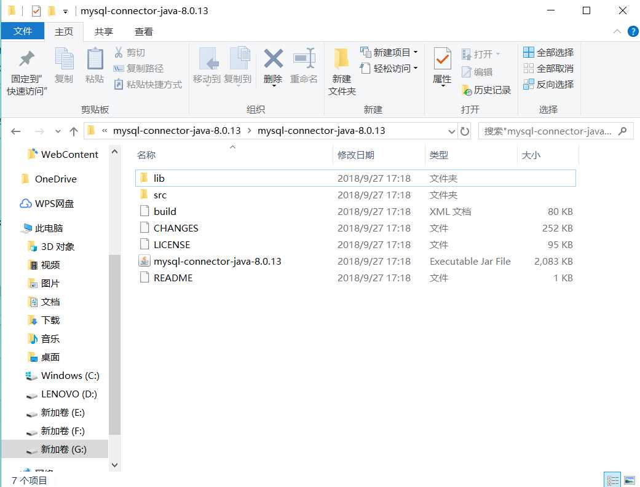Screen dimensions: 640x487
Task: Select the build XML file
Action: pyautogui.click(x=355, y=211)
